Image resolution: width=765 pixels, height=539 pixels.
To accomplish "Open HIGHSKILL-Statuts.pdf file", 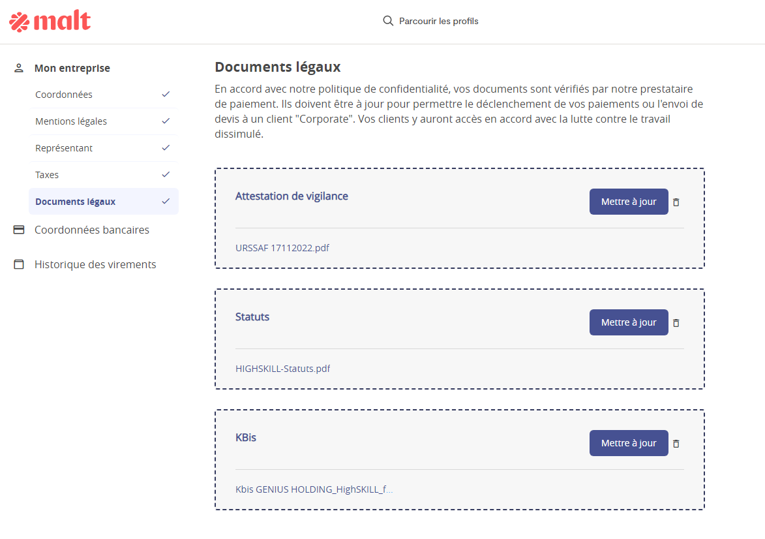I will pos(282,369).
